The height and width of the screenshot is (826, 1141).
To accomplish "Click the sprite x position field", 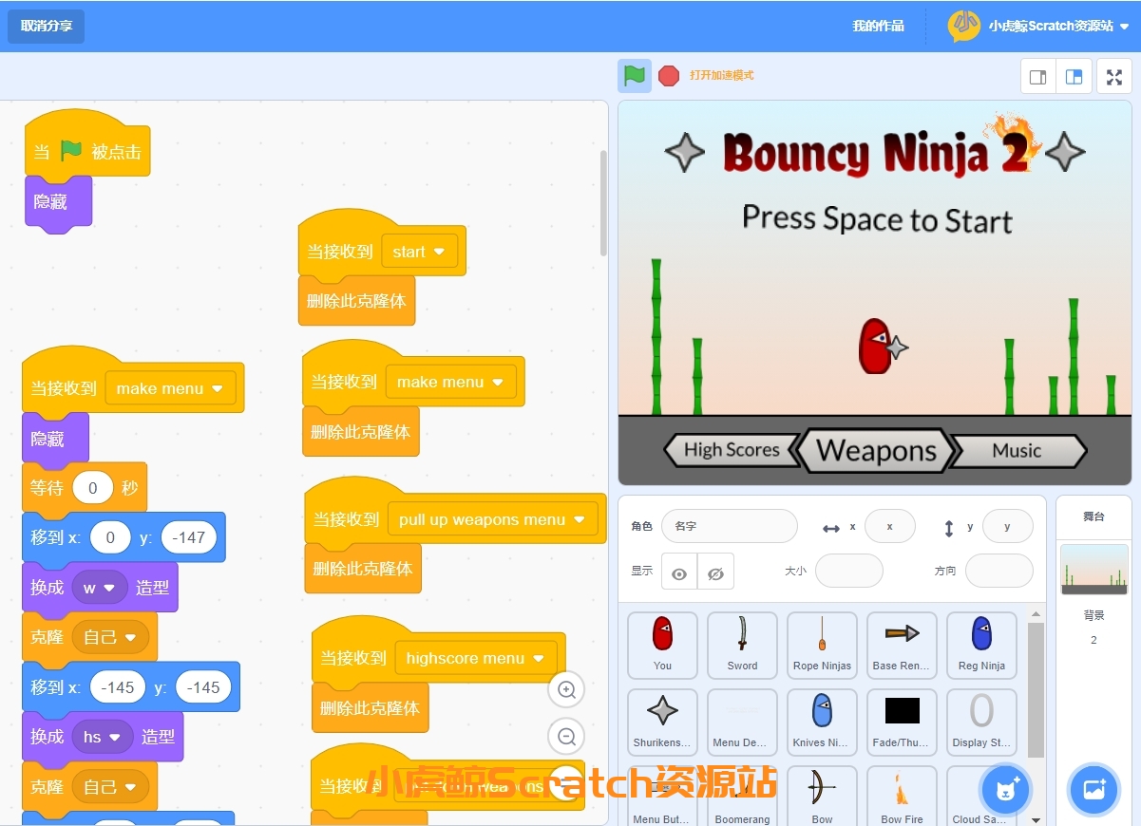I will [x=890, y=526].
